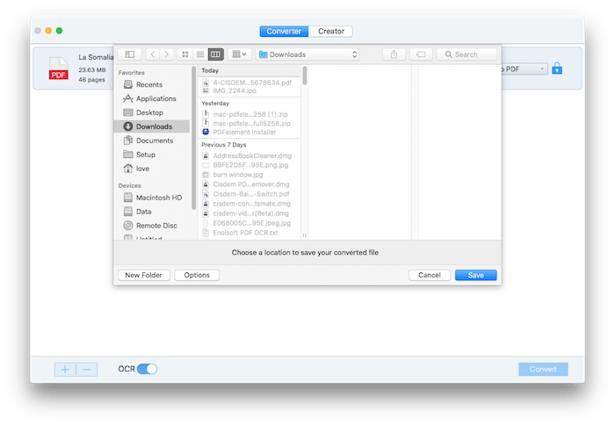Click the PDFelement Installer icon

pyautogui.click(x=206, y=133)
